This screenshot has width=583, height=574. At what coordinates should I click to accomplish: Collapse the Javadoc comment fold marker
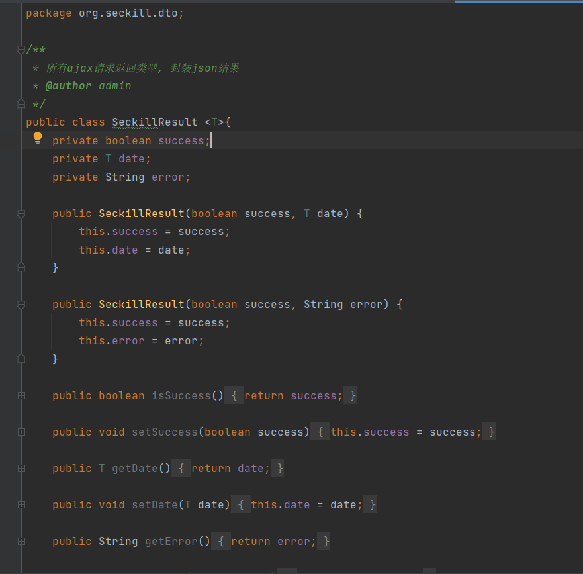point(21,50)
